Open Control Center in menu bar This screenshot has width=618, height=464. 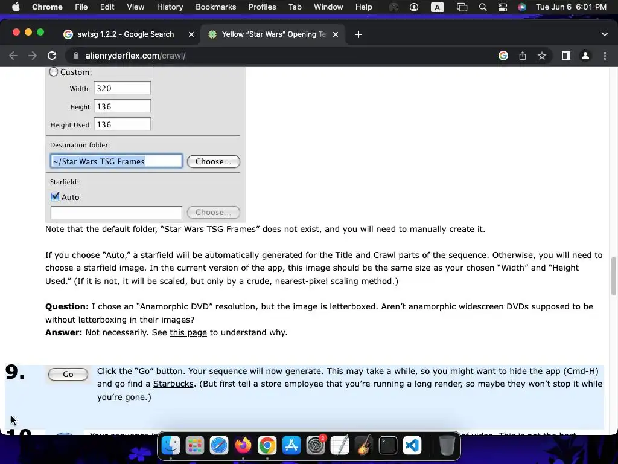click(503, 7)
